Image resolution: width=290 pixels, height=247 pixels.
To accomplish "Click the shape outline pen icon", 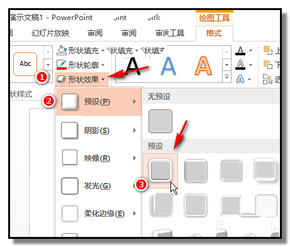I will [62, 65].
